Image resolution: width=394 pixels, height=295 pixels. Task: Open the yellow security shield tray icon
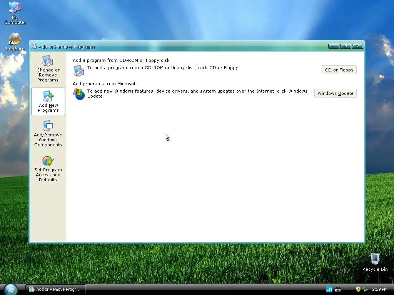click(358, 289)
